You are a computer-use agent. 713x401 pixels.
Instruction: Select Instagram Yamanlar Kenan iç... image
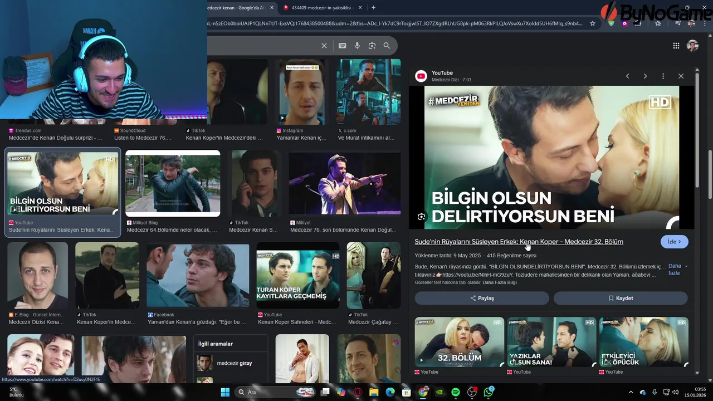[x=302, y=91]
